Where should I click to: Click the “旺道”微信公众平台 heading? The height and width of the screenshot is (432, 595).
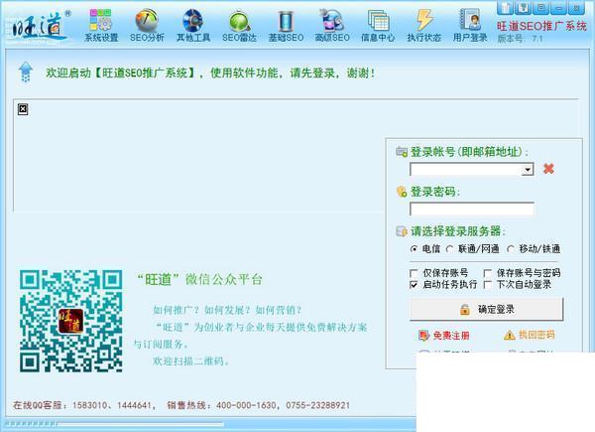tap(199, 280)
